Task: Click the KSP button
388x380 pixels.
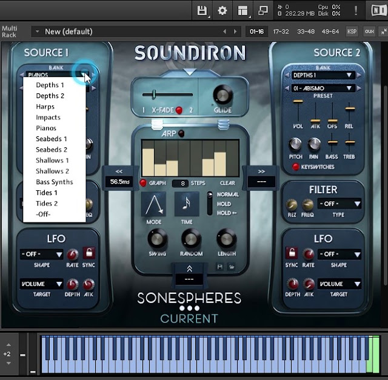Action: (x=352, y=32)
